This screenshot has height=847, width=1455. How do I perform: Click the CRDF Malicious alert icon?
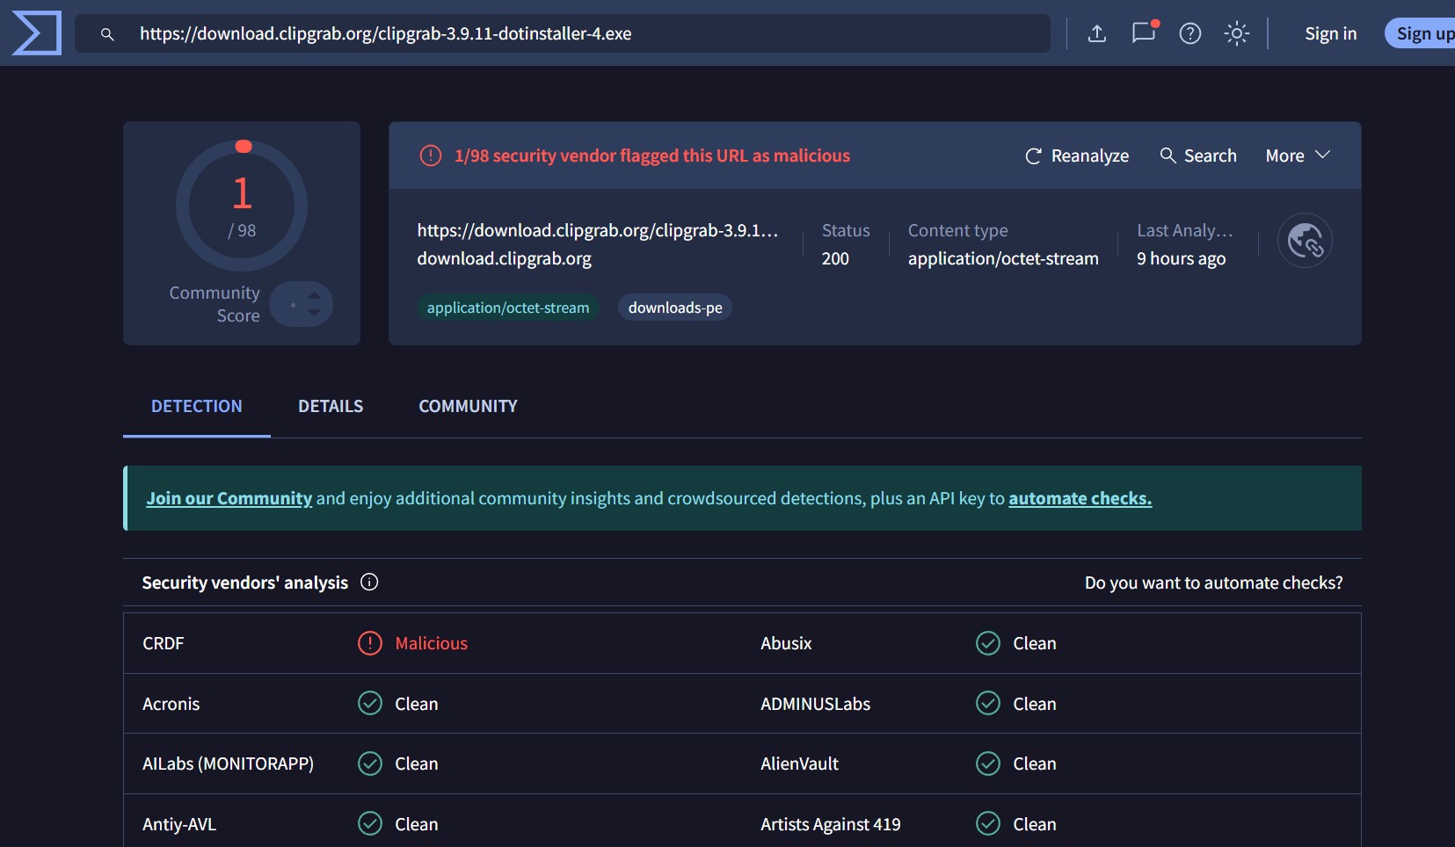(x=370, y=643)
